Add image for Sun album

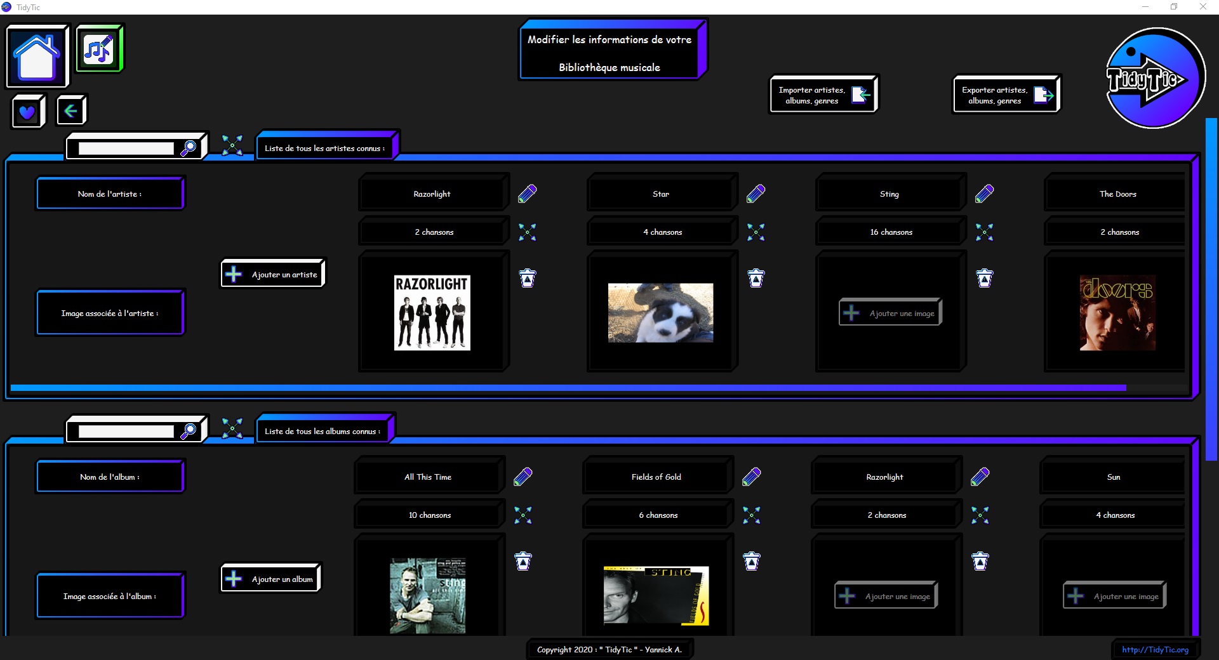click(1114, 596)
